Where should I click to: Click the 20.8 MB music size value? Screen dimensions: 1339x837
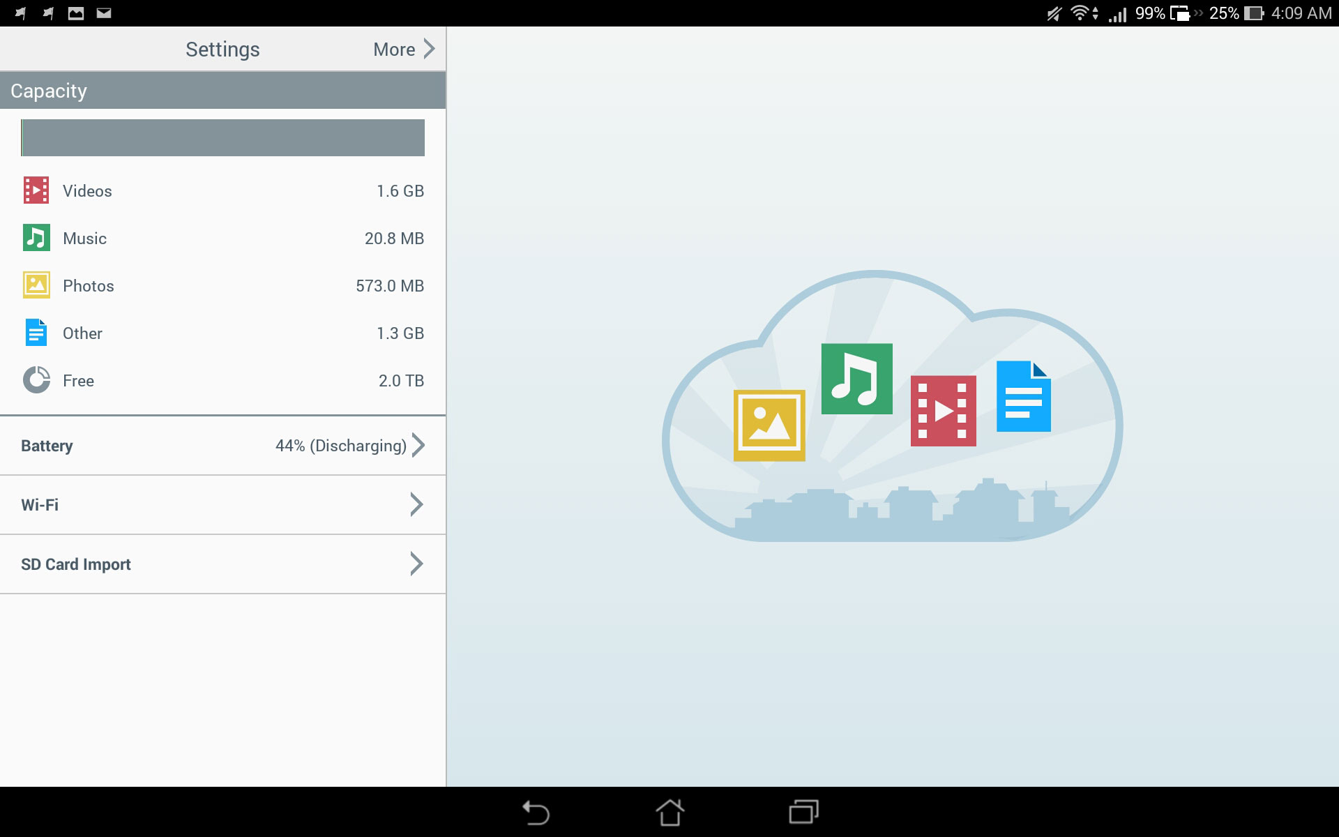point(394,239)
